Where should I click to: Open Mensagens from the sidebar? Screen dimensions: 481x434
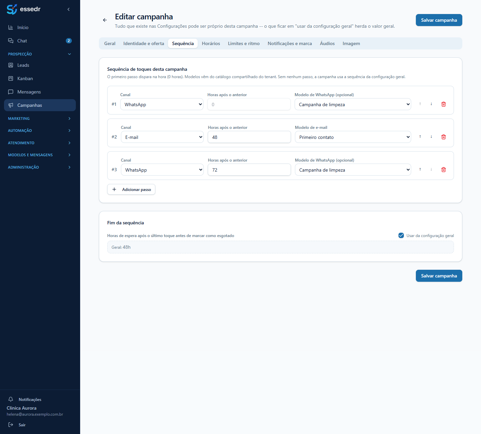[x=40, y=92]
